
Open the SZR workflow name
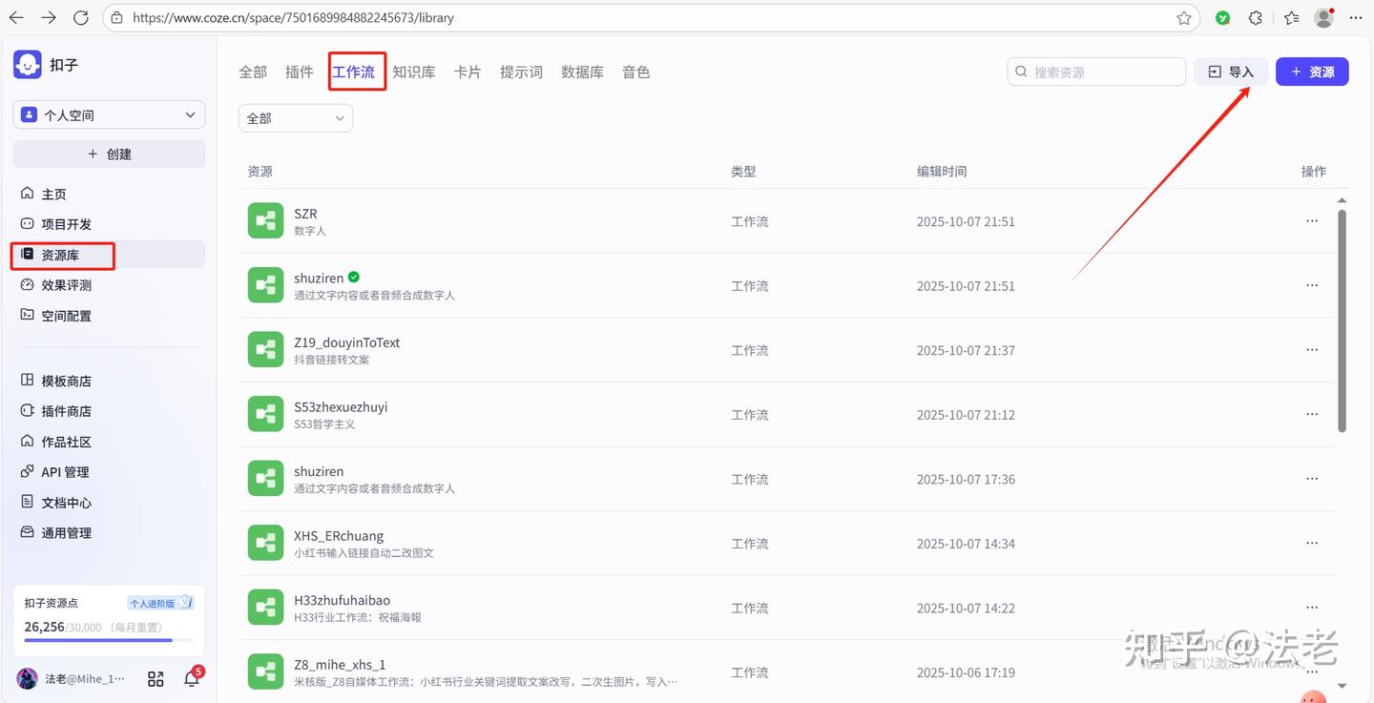click(305, 214)
